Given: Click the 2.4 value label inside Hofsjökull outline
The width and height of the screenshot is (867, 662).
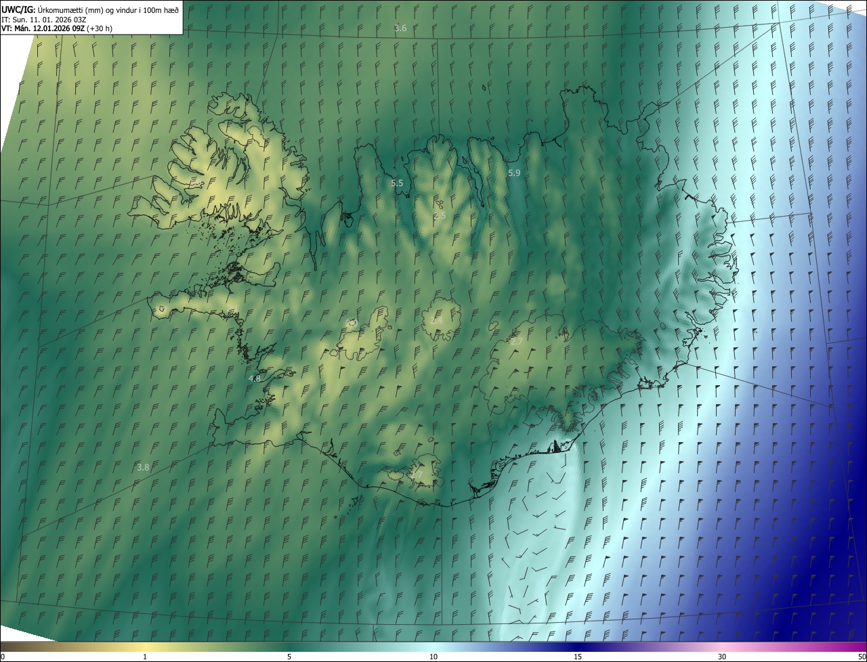Looking at the screenshot, I should click(437, 320).
